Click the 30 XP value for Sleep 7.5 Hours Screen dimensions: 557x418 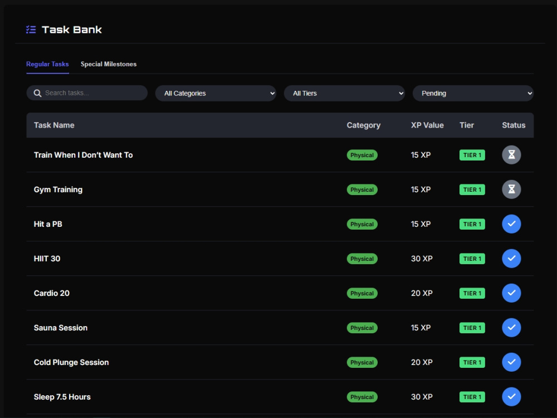point(422,397)
